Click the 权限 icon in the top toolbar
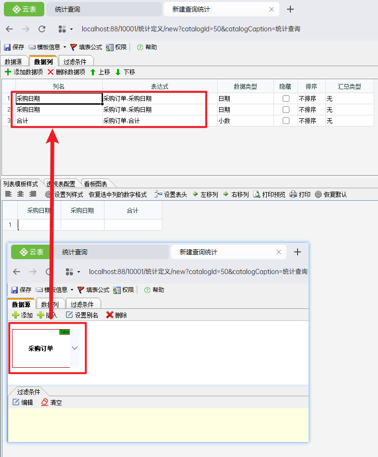This screenshot has width=378, height=457. [110, 47]
